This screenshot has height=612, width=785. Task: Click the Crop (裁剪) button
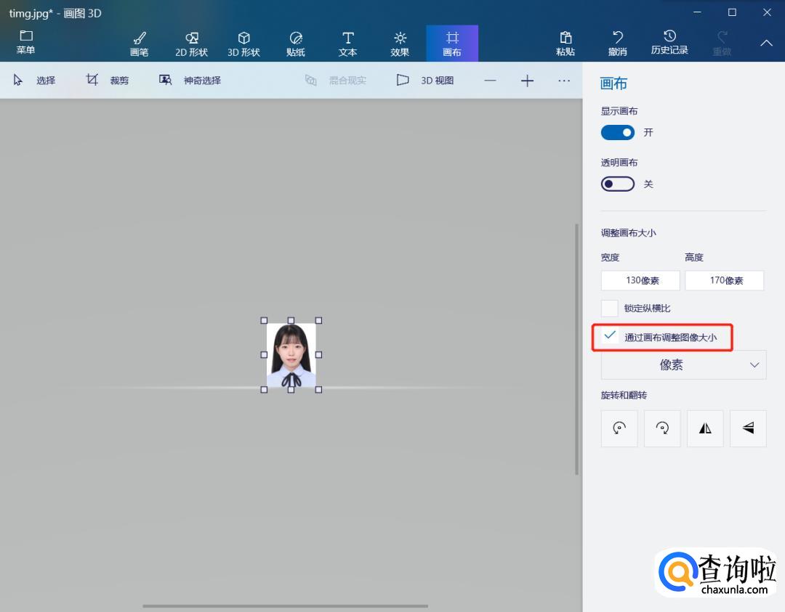click(108, 81)
